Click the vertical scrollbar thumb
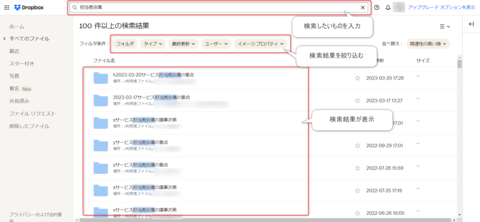The image size is (480, 222). [x=459, y=64]
